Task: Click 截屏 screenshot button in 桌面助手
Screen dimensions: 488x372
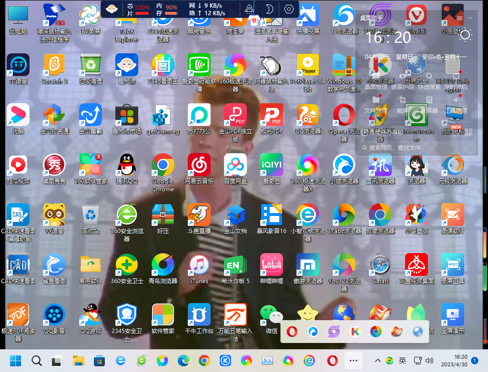Action: pos(403,105)
